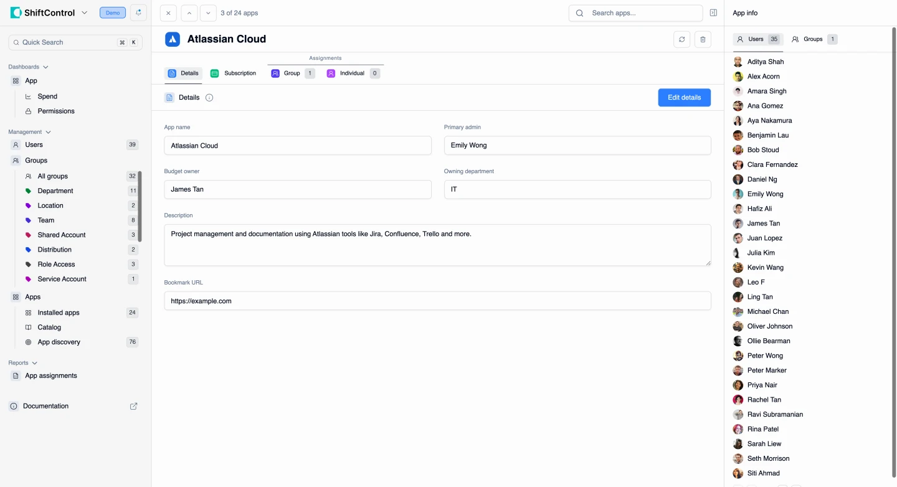Open the notifications bell icon
Screen dimensions: 897x487
pyautogui.click(x=138, y=12)
